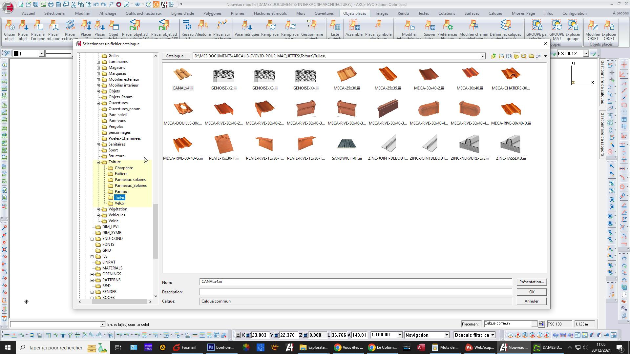Go up one folder level icon

(493, 56)
